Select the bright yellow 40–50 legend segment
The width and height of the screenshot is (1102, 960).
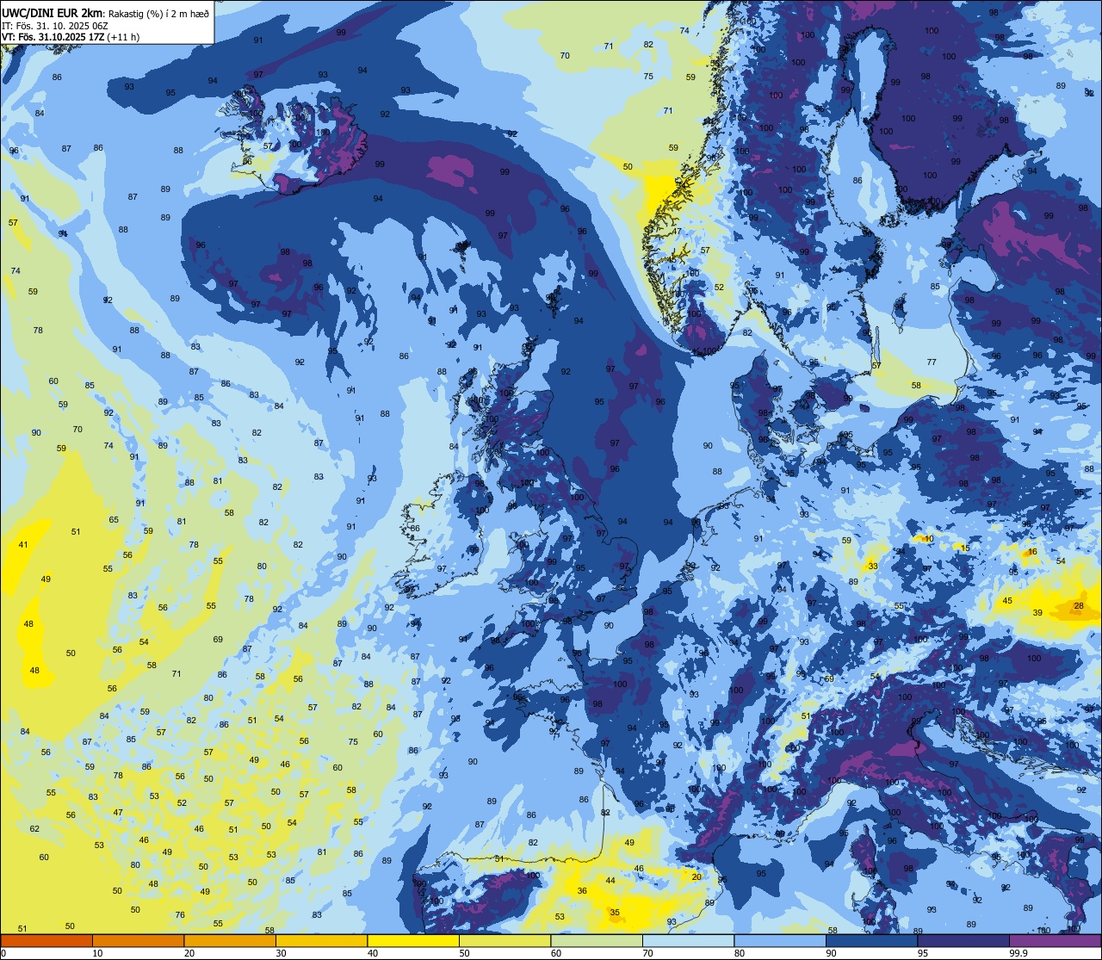point(413,940)
